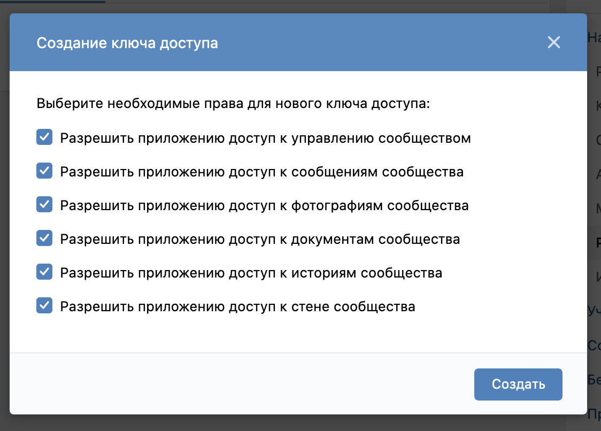Image resolution: width=601 pixels, height=431 pixels.
Task: Click label text 'доступ к документам сообщества'
Action: click(344, 240)
